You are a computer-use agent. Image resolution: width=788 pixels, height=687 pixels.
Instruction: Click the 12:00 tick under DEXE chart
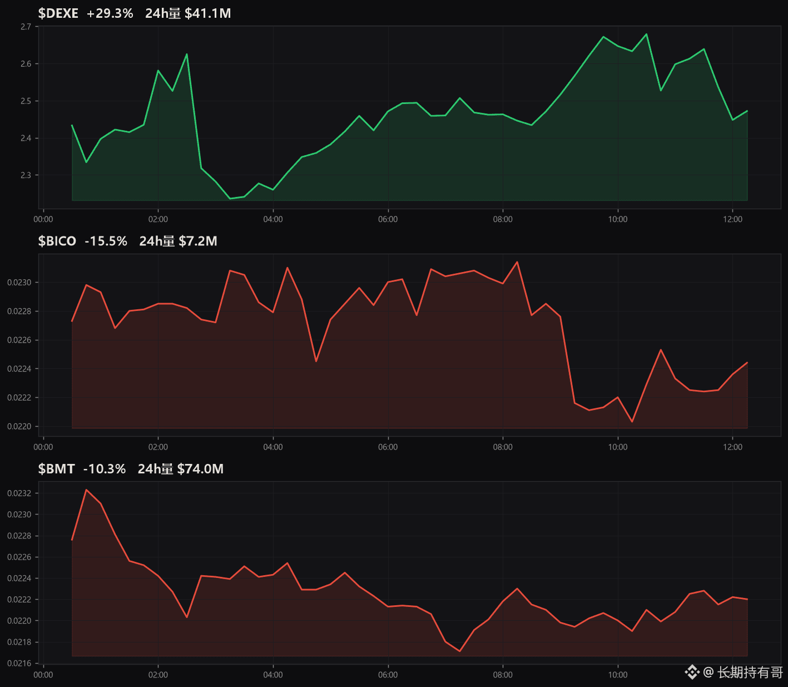click(733, 219)
